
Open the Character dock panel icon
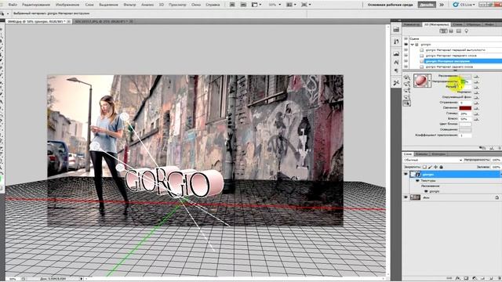click(396, 62)
